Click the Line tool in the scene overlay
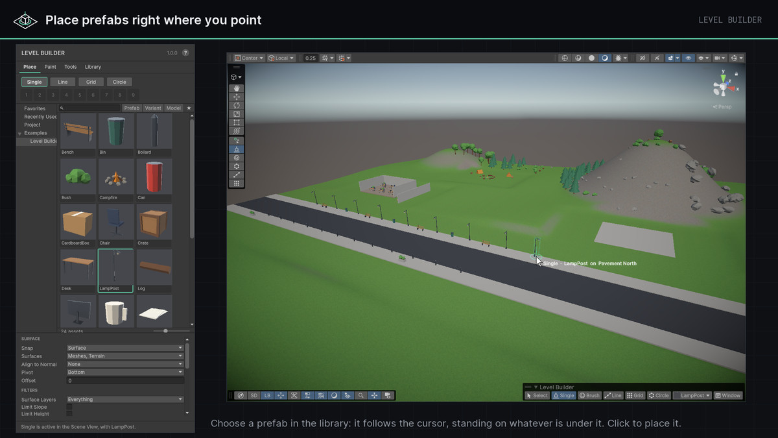Image resolution: width=778 pixels, height=438 pixels. (x=613, y=395)
